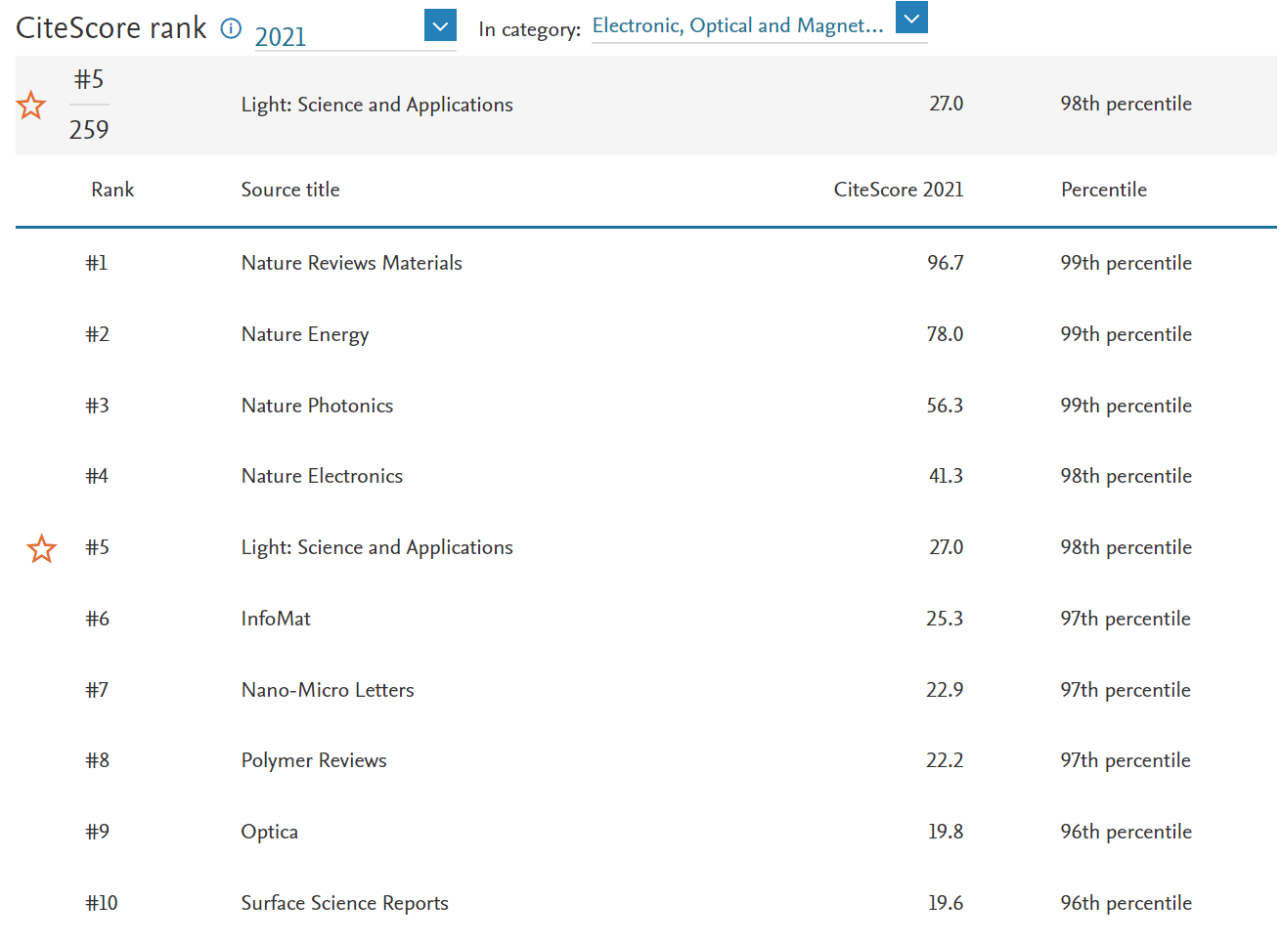Image resolution: width=1281 pixels, height=945 pixels.
Task: Click Surface Science Reports title
Action: point(344,903)
